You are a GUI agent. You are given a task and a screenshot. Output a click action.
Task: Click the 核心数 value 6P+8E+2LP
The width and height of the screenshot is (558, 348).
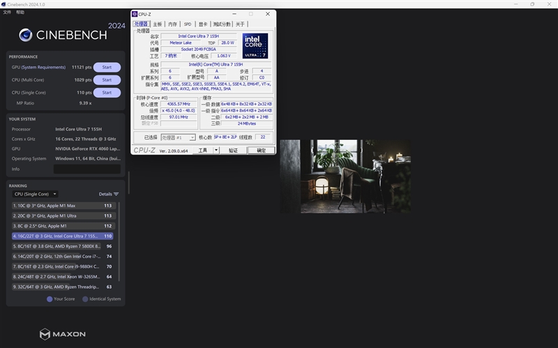pos(225,137)
